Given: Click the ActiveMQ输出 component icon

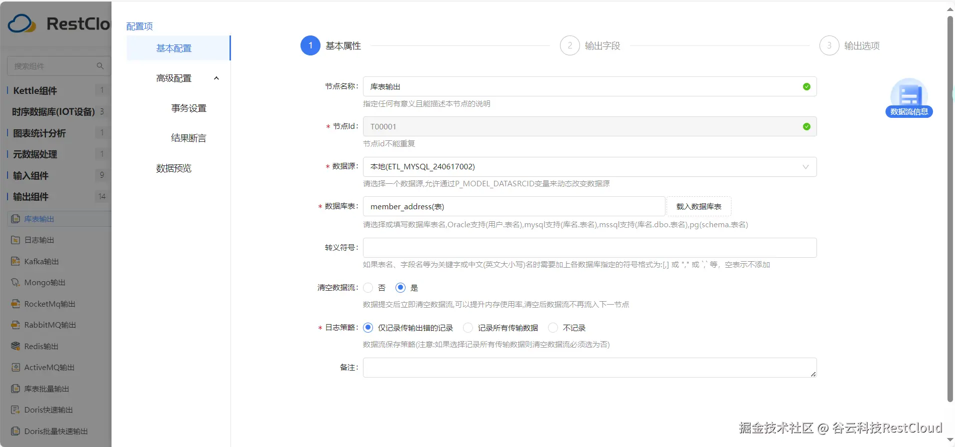Looking at the screenshot, I should pos(15,368).
